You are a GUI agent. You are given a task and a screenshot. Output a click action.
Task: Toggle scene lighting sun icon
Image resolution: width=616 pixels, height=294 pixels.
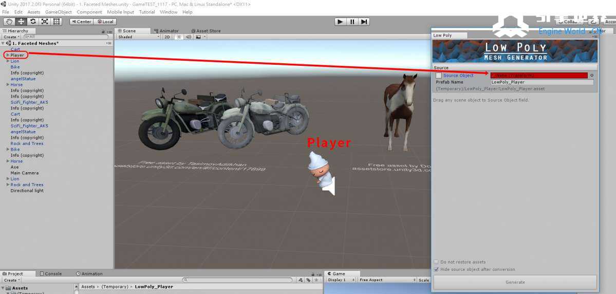pyautogui.click(x=179, y=37)
